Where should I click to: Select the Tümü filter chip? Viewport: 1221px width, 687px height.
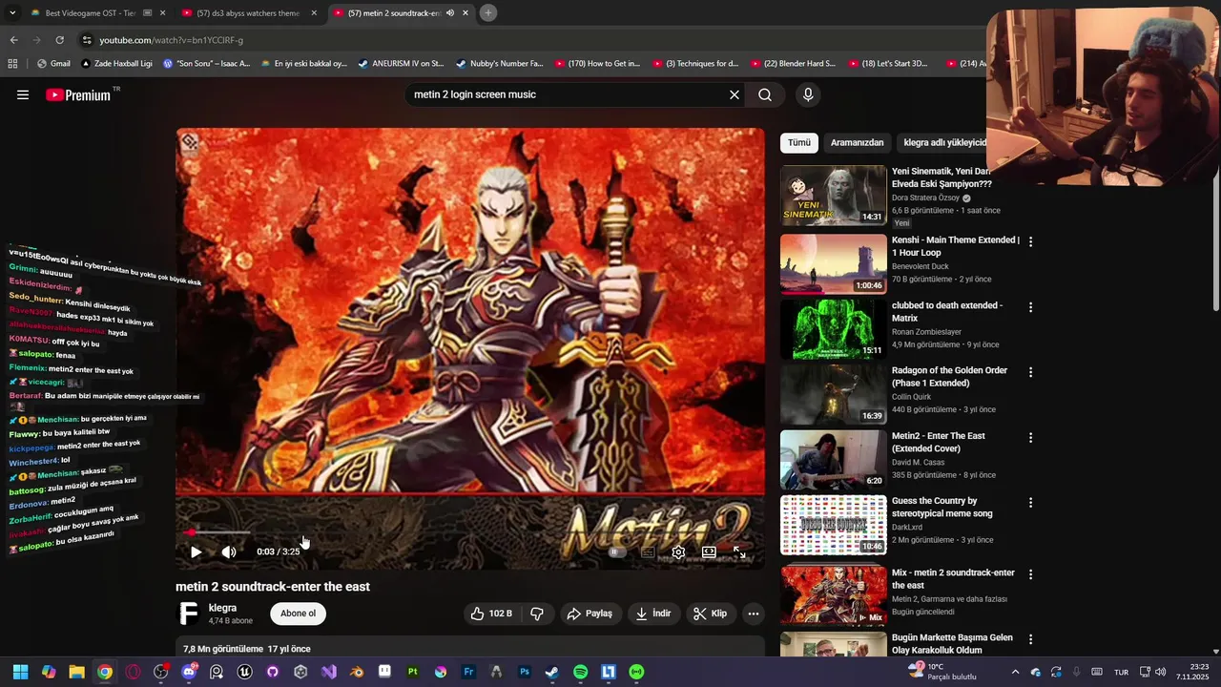coord(799,142)
